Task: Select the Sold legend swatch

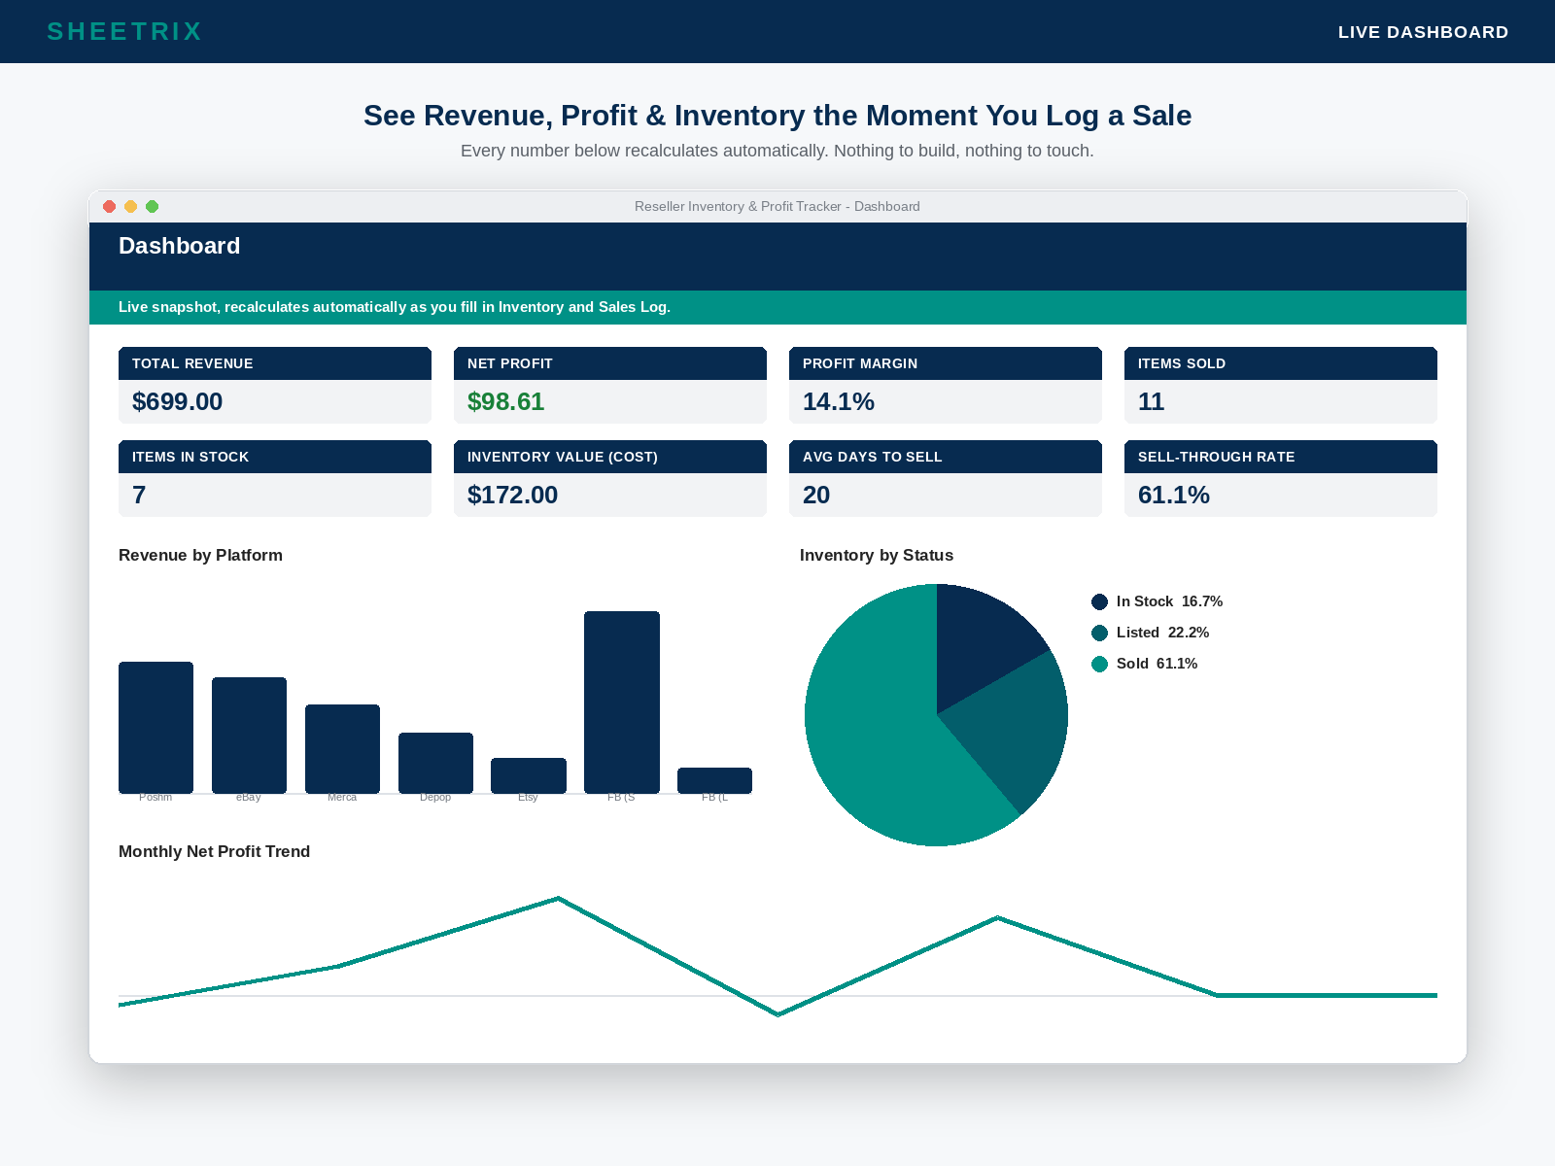Action: coord(1099,664)
